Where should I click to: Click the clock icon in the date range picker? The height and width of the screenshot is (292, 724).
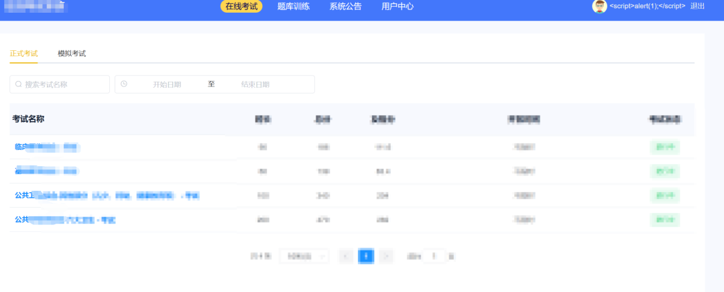tap(124, 84)
